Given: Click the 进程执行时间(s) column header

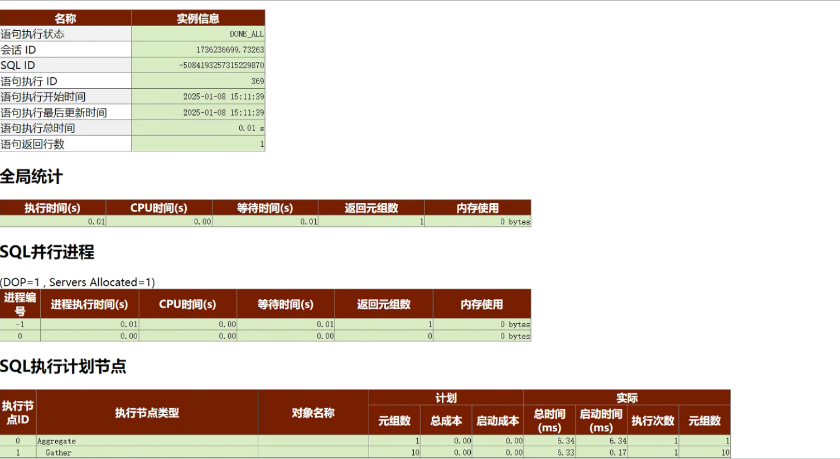Looking at the screenshot, I should 89,304.
